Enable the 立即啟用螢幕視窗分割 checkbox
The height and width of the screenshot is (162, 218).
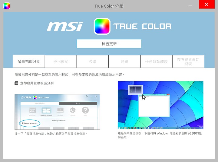click(x=16, y=83)
